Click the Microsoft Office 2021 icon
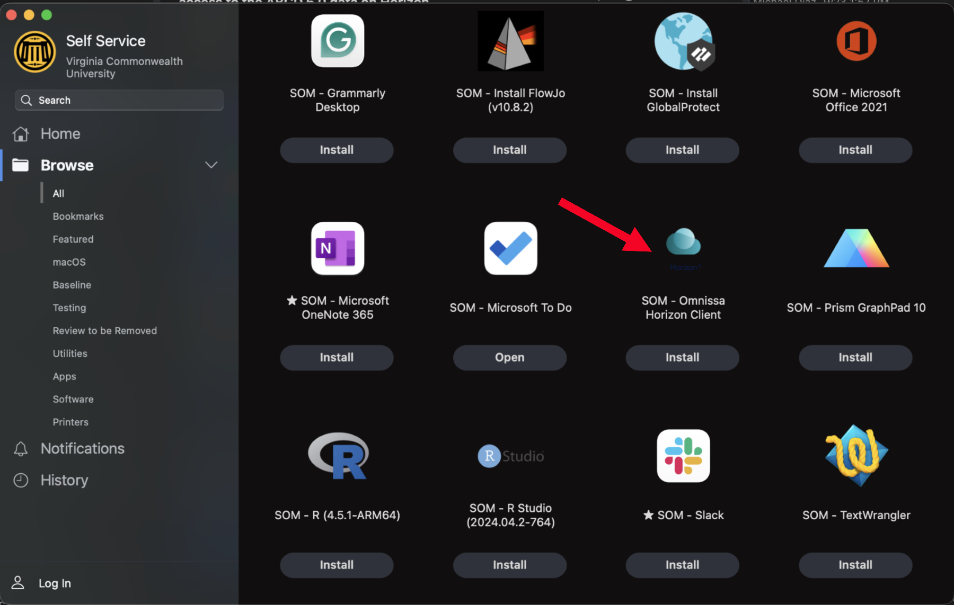The image size is (954, 605). pyautogui.click(x=855, y=41)
